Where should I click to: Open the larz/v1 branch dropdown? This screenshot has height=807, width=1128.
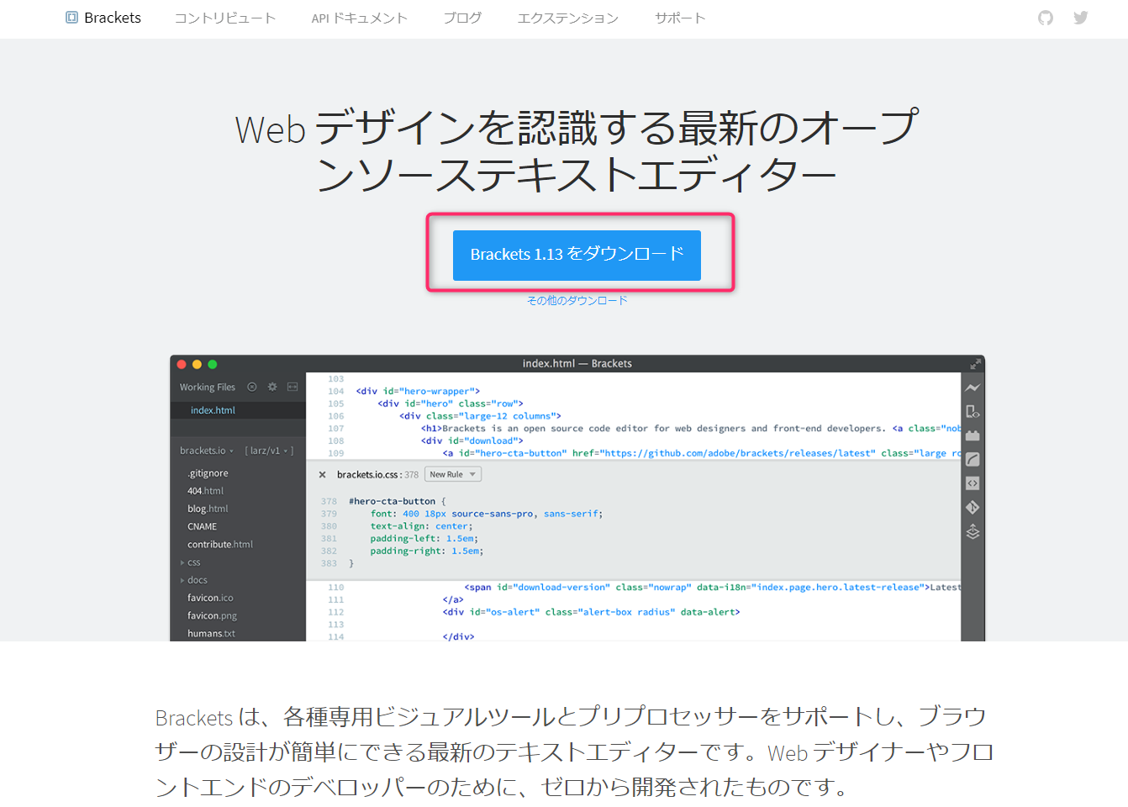click(269, 451)
